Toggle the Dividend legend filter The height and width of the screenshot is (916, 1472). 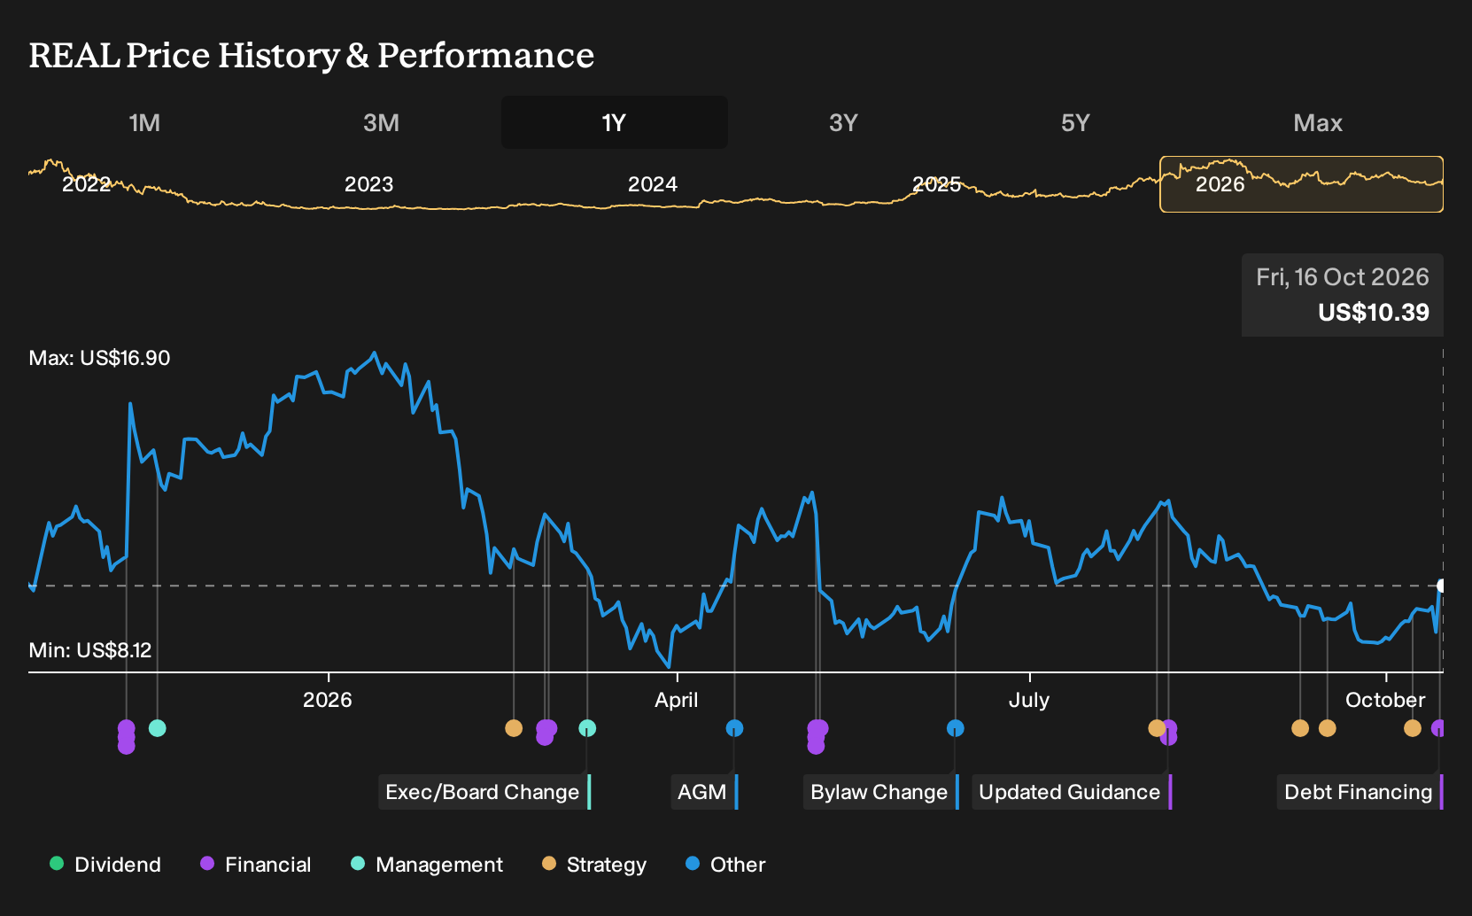(105, 865)
